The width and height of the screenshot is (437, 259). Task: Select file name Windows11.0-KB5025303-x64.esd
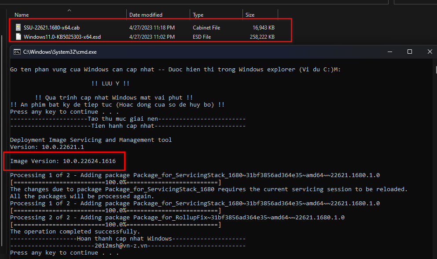[x=62, y=37]
